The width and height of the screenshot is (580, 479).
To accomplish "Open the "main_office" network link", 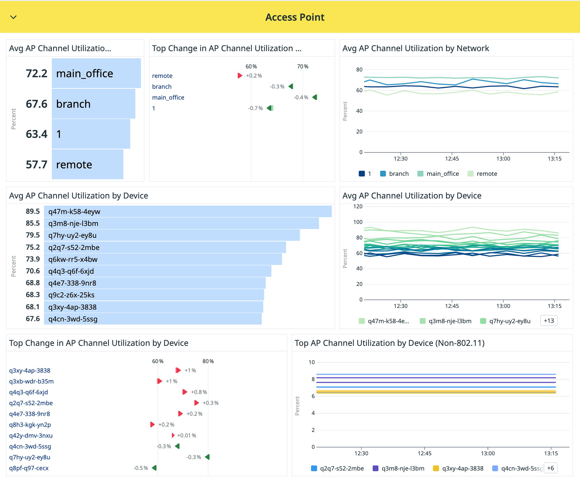I will (168, 97).
